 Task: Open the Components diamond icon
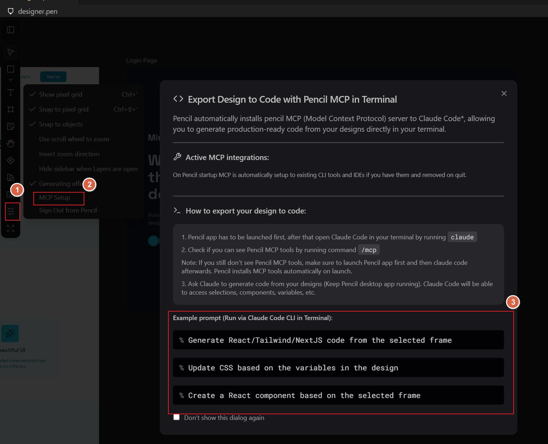pyautogui.click(x=11, y=160)
